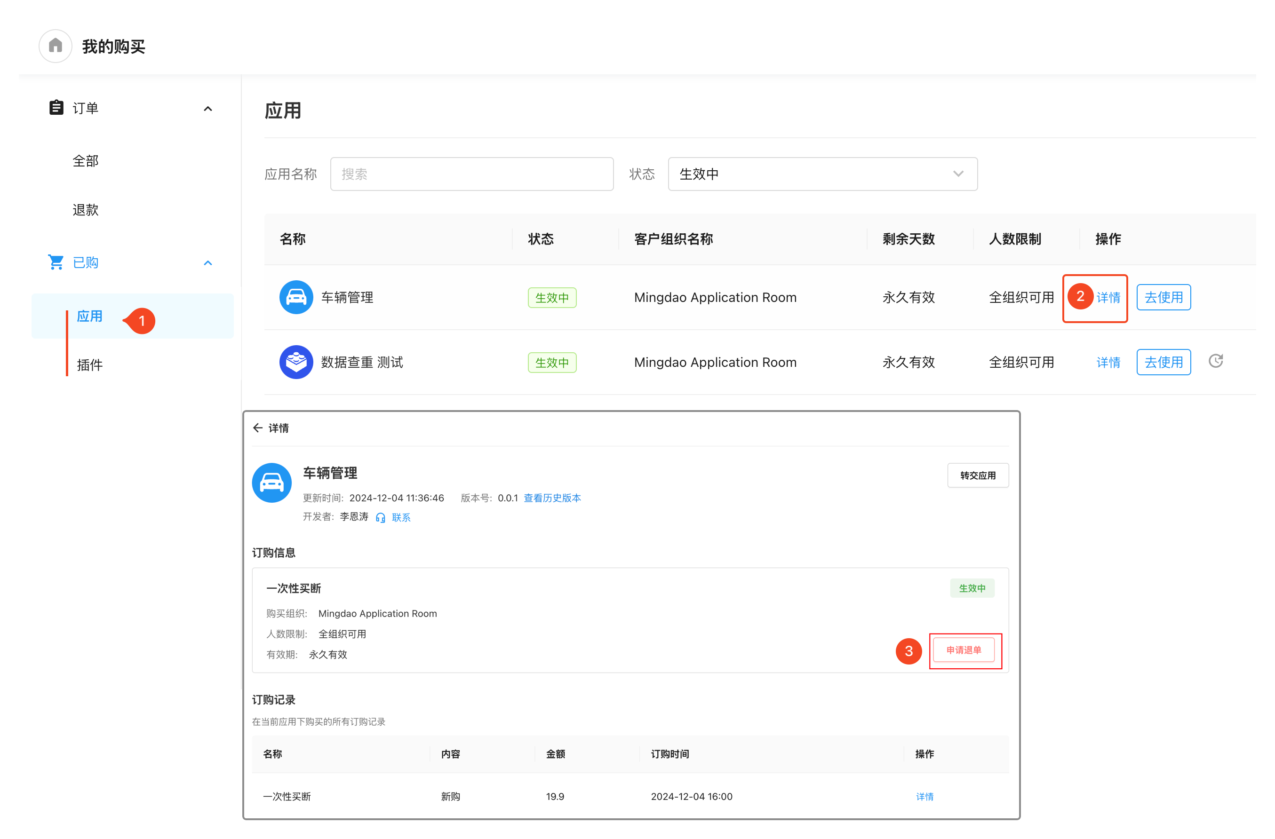The height and width of the screenshot is (839, 1275).
Task: Click the 我的购买 page title
Action: (x=113, y=47)
